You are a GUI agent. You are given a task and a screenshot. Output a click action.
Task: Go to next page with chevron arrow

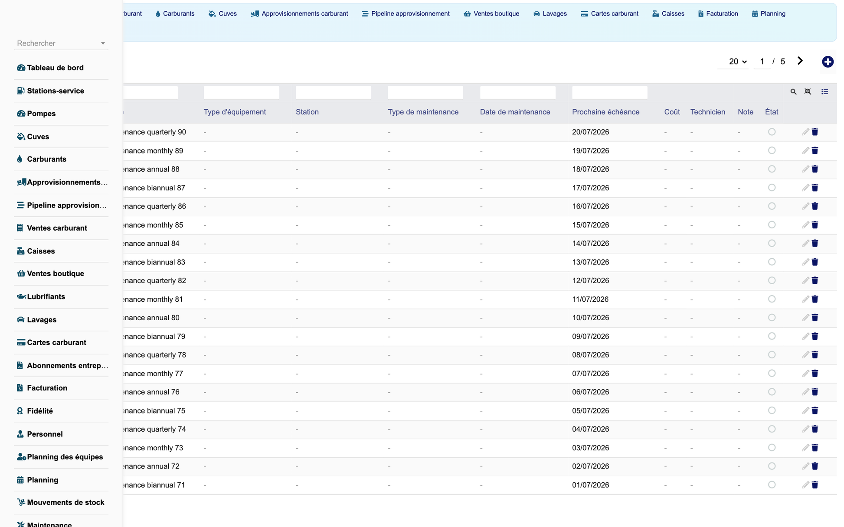tap(800, 61)
